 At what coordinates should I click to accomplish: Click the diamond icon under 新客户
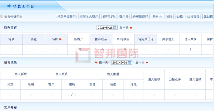click(x=80, y=49)
